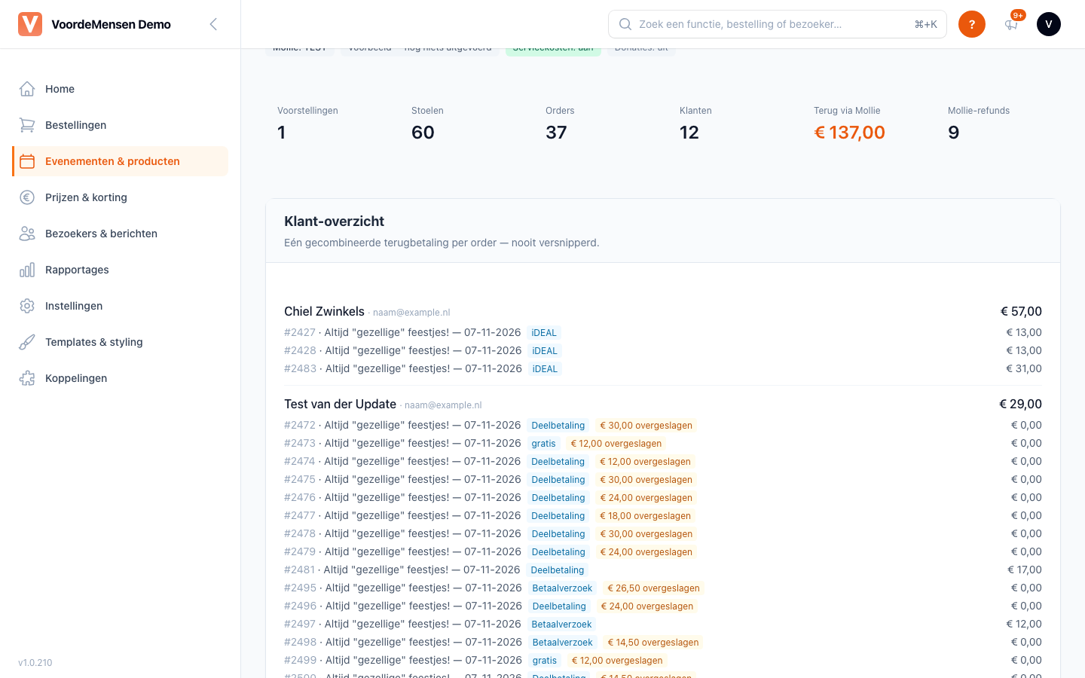Open Prijzen & korting section

121,197
